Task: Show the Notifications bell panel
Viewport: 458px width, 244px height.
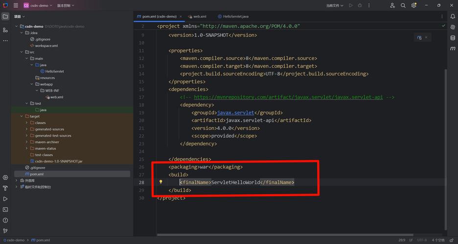Action: click(453, 17)
